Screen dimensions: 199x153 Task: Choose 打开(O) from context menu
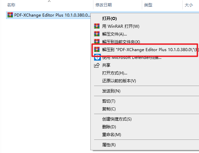[109, 19]
